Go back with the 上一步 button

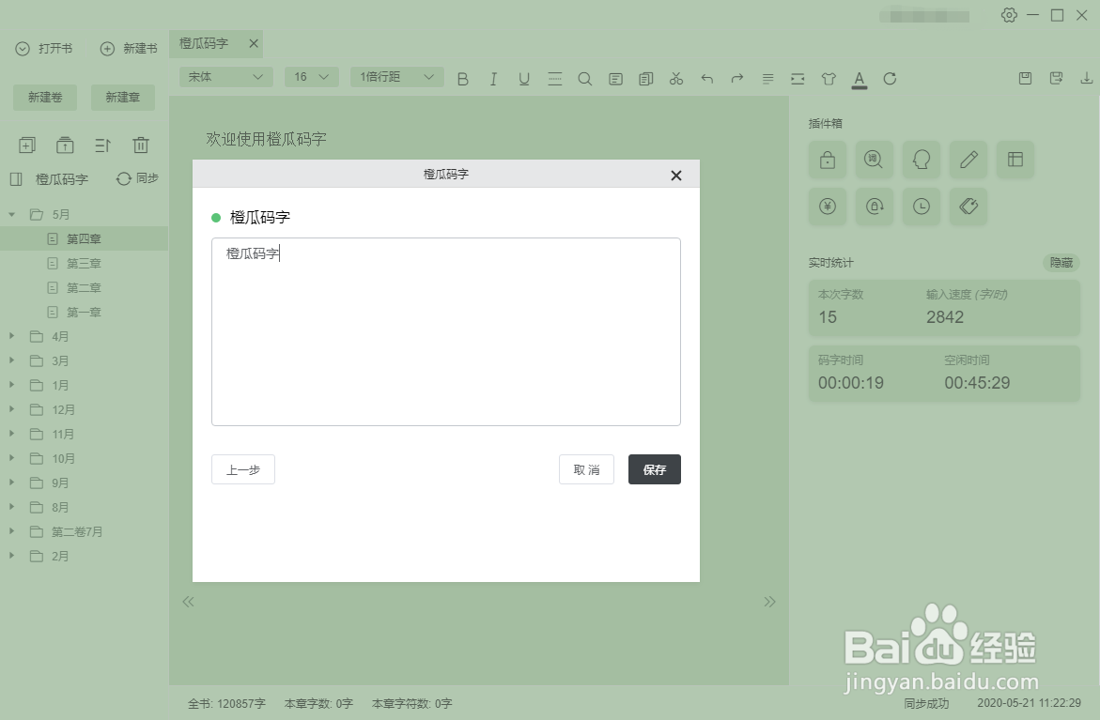243,469
